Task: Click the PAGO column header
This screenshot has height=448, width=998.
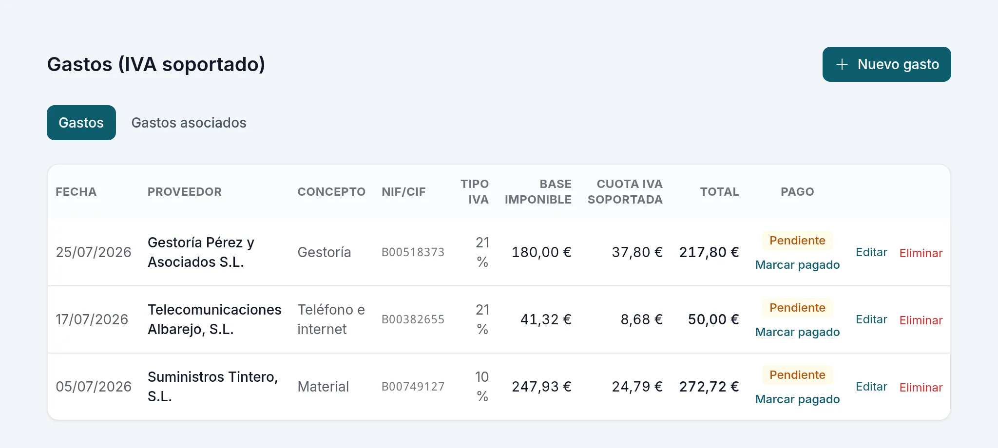Action: [797, 192]
